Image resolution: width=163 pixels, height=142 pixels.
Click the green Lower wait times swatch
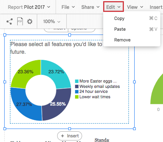tap(77, 97)
